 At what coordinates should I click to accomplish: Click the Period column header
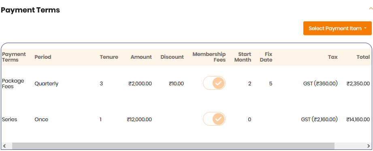click(43, 57)
